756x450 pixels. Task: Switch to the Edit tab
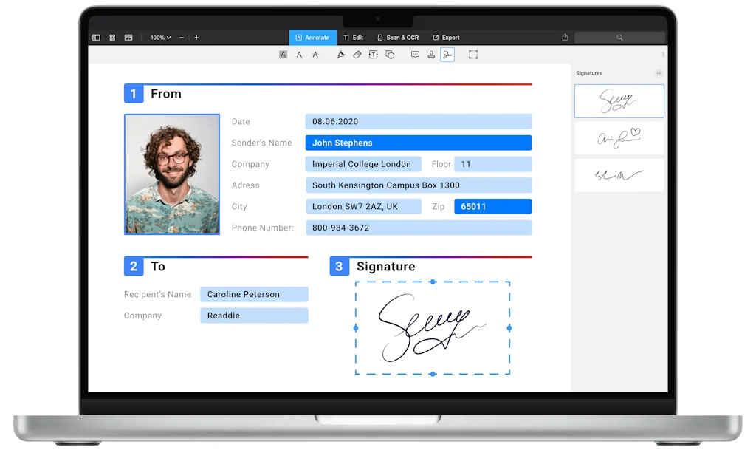point(353,37)
